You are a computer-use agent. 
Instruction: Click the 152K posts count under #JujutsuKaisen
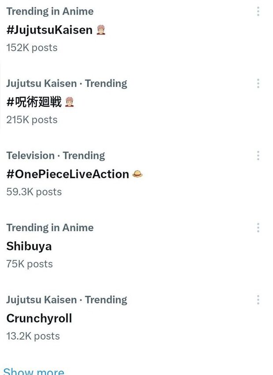pyautogui.click(x=32, y=48)
